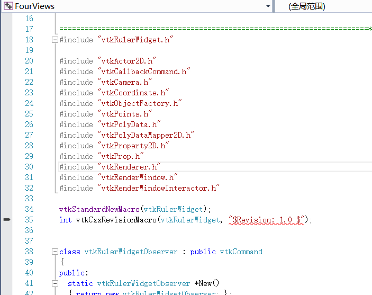Click vtkCommand base class on line 38
The height and width of the screenshot is (295, 372).
point(241,252)
